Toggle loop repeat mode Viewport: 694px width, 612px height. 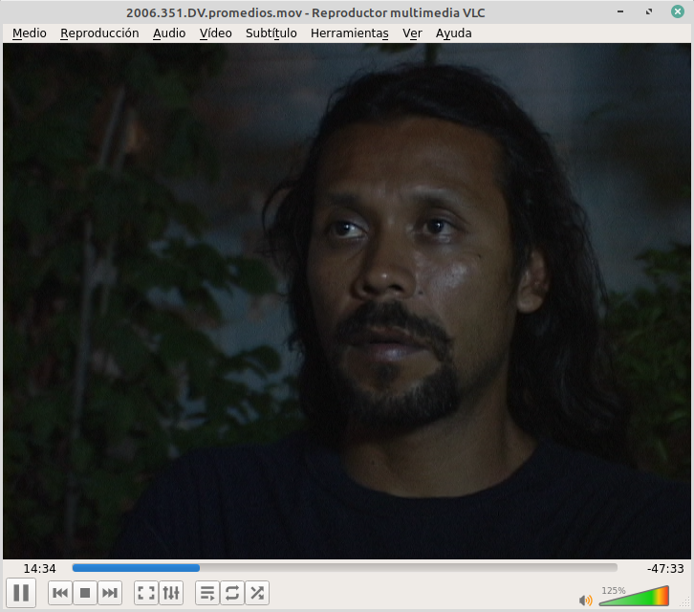[x=232, y=593]
